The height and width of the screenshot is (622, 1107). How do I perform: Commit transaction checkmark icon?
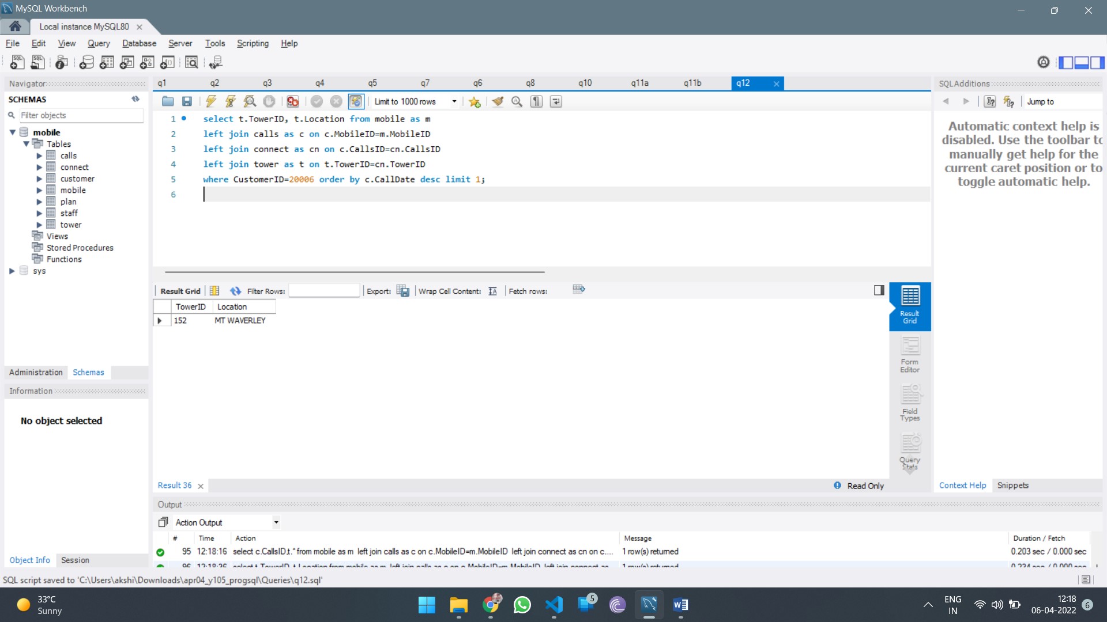click(317, 101)
